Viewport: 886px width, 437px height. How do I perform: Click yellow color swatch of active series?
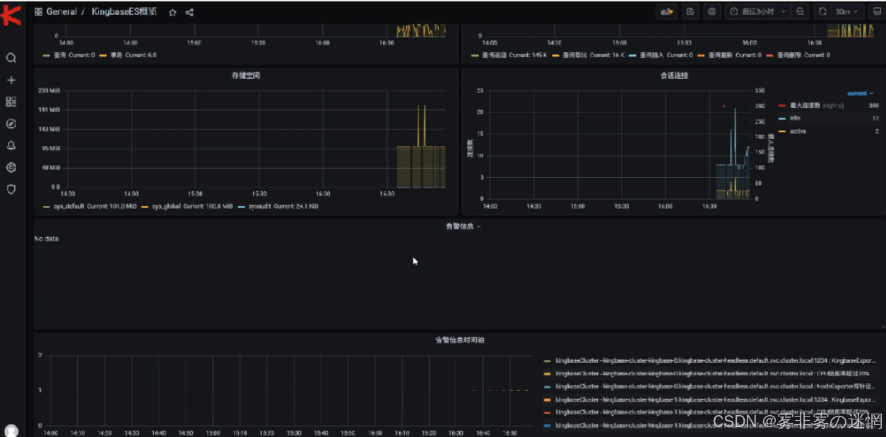coord(781,131)
